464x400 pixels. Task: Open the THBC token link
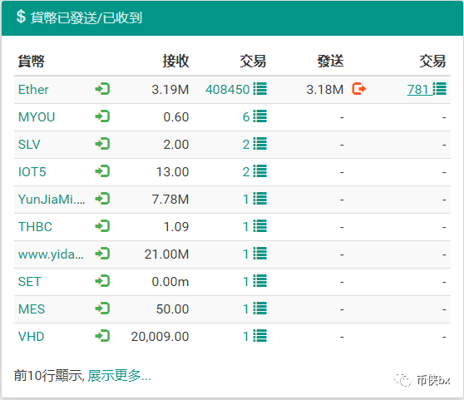tap(35, 227)
